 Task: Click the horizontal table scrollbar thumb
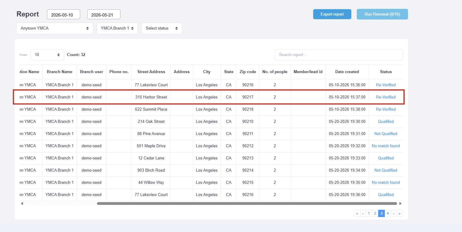point(247,203)
